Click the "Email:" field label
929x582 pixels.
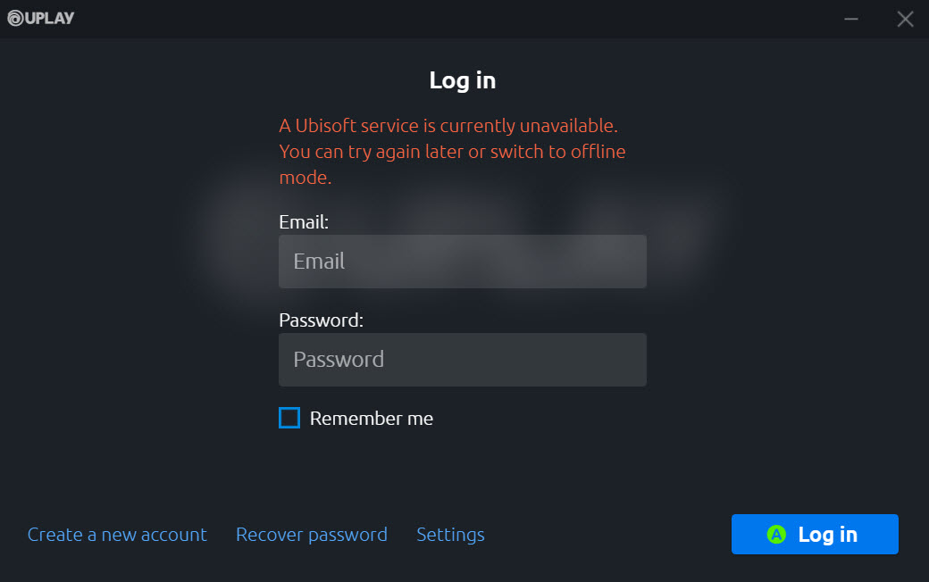(x=304, y=222)
